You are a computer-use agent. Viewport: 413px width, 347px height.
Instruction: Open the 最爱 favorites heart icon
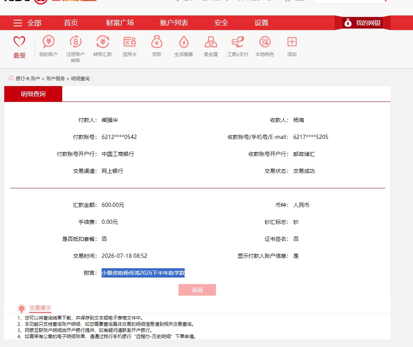[x=19, y=42]
